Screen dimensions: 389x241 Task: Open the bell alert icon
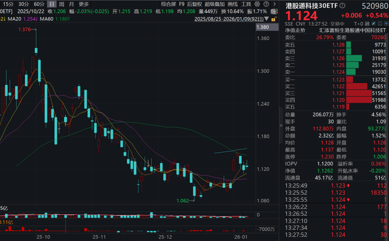(x=380, y=23)
